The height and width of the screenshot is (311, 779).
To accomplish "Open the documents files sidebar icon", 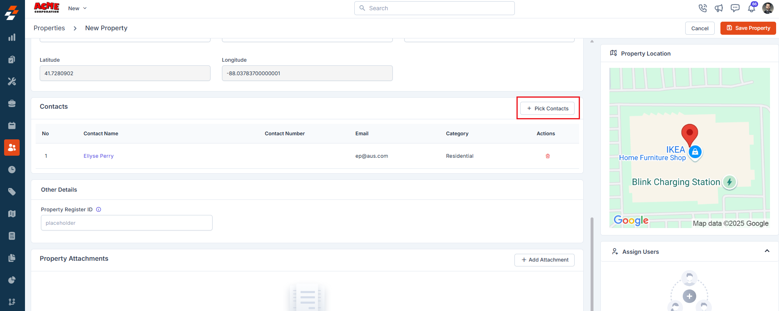I will tap(12, 258).
